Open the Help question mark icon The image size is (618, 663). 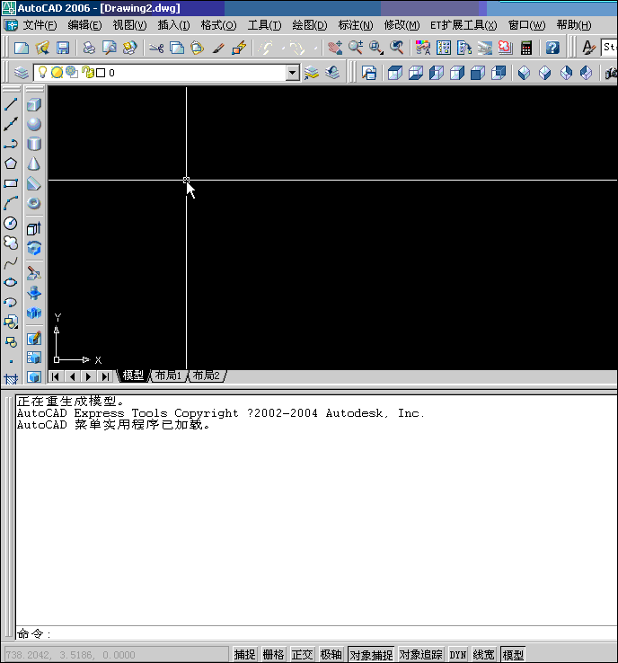tap(552, 48)
